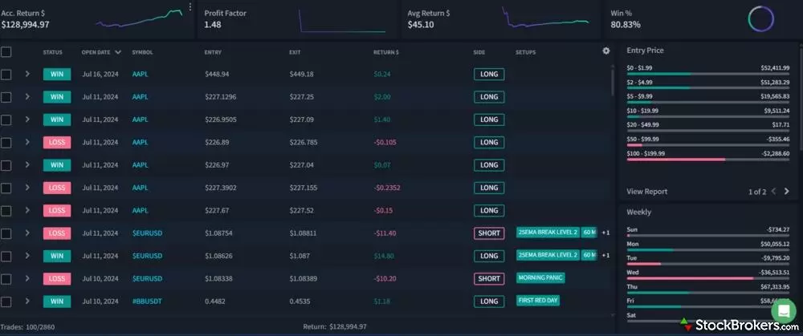This screenshot has height=336, width=803.
Task: Sort table by the Symbol column header
Action: (142, 52)
